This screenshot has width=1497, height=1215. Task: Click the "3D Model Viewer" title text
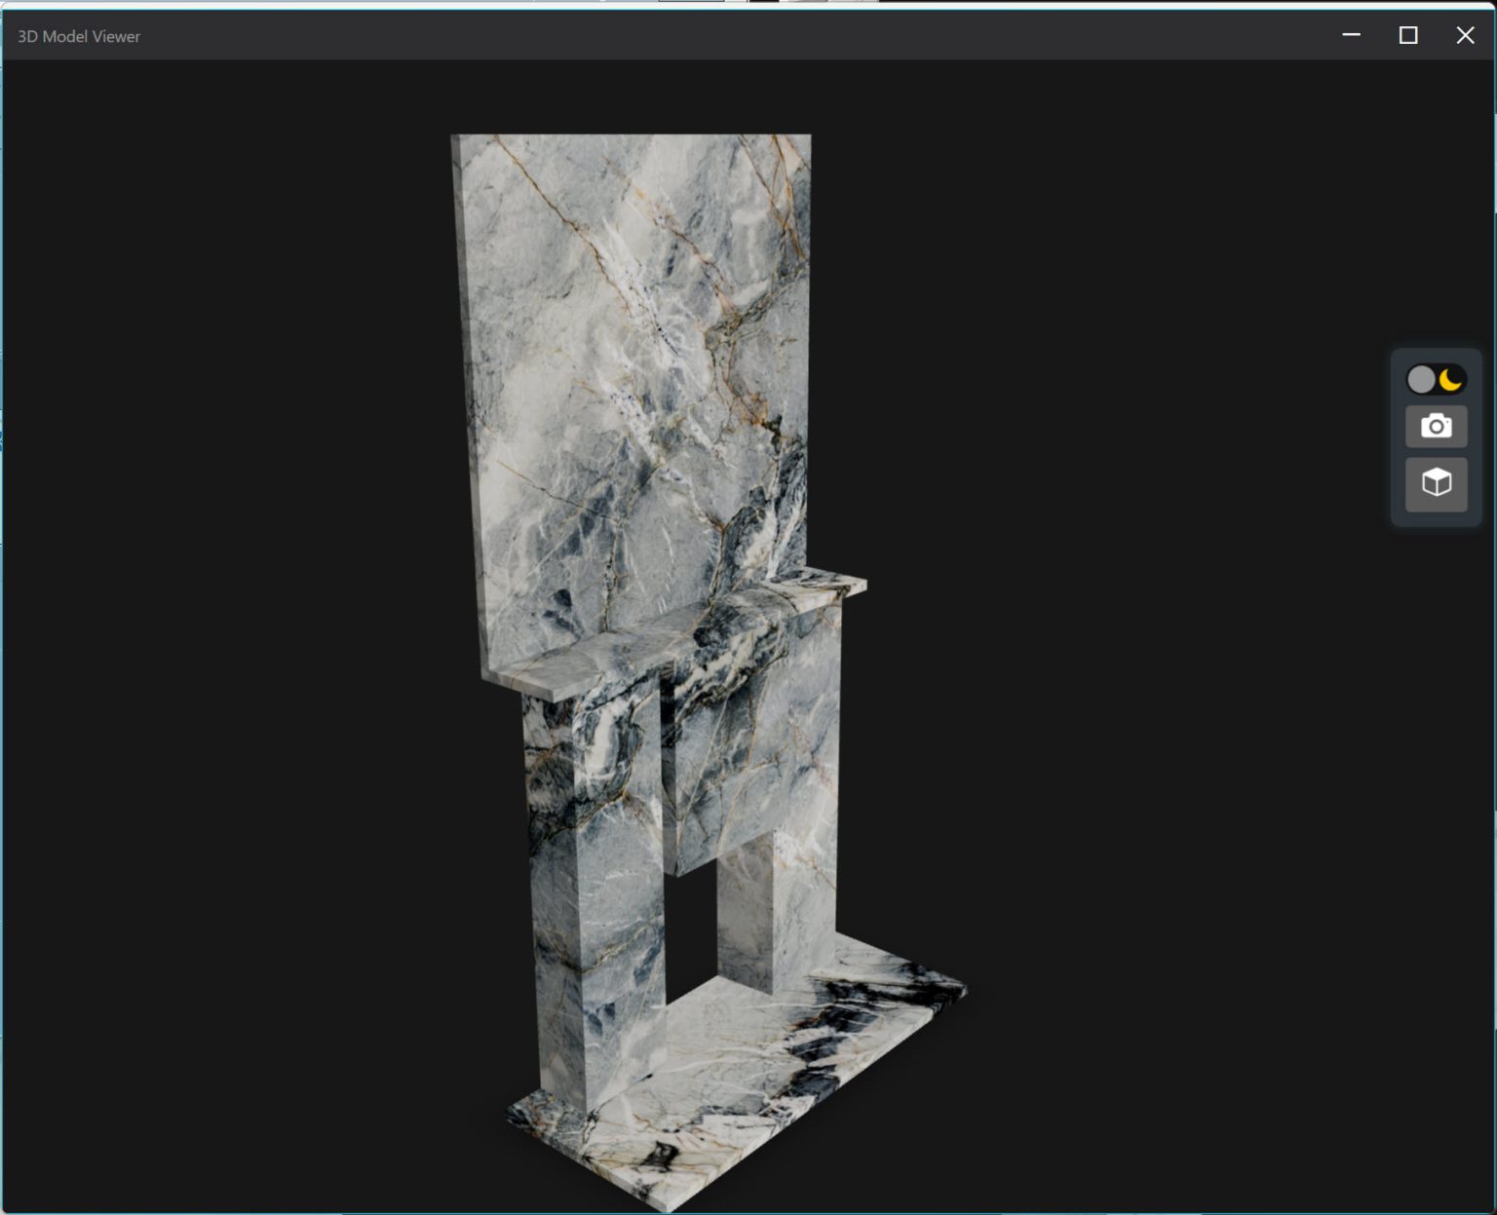tap(79, 36)
